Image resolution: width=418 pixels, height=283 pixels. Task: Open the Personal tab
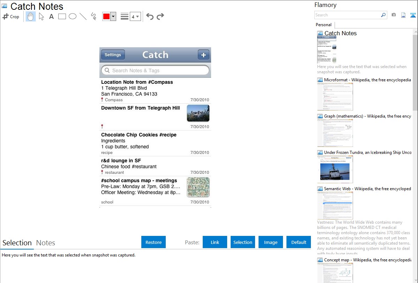(323, 25)
